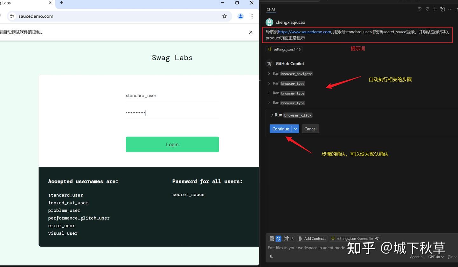Click the undo chat edit icon

tap(420, 9)
